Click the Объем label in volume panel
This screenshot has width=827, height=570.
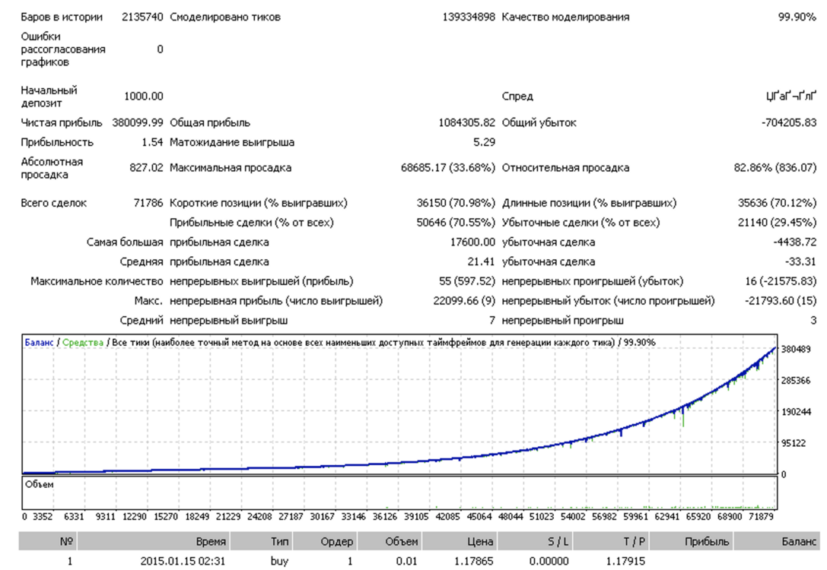[x=39, y=485]
